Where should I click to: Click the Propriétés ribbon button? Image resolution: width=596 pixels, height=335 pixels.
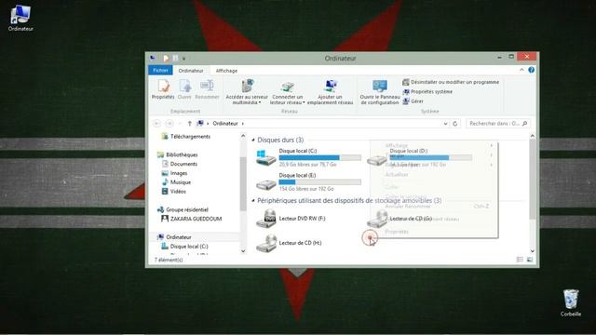tap(163, 89)
